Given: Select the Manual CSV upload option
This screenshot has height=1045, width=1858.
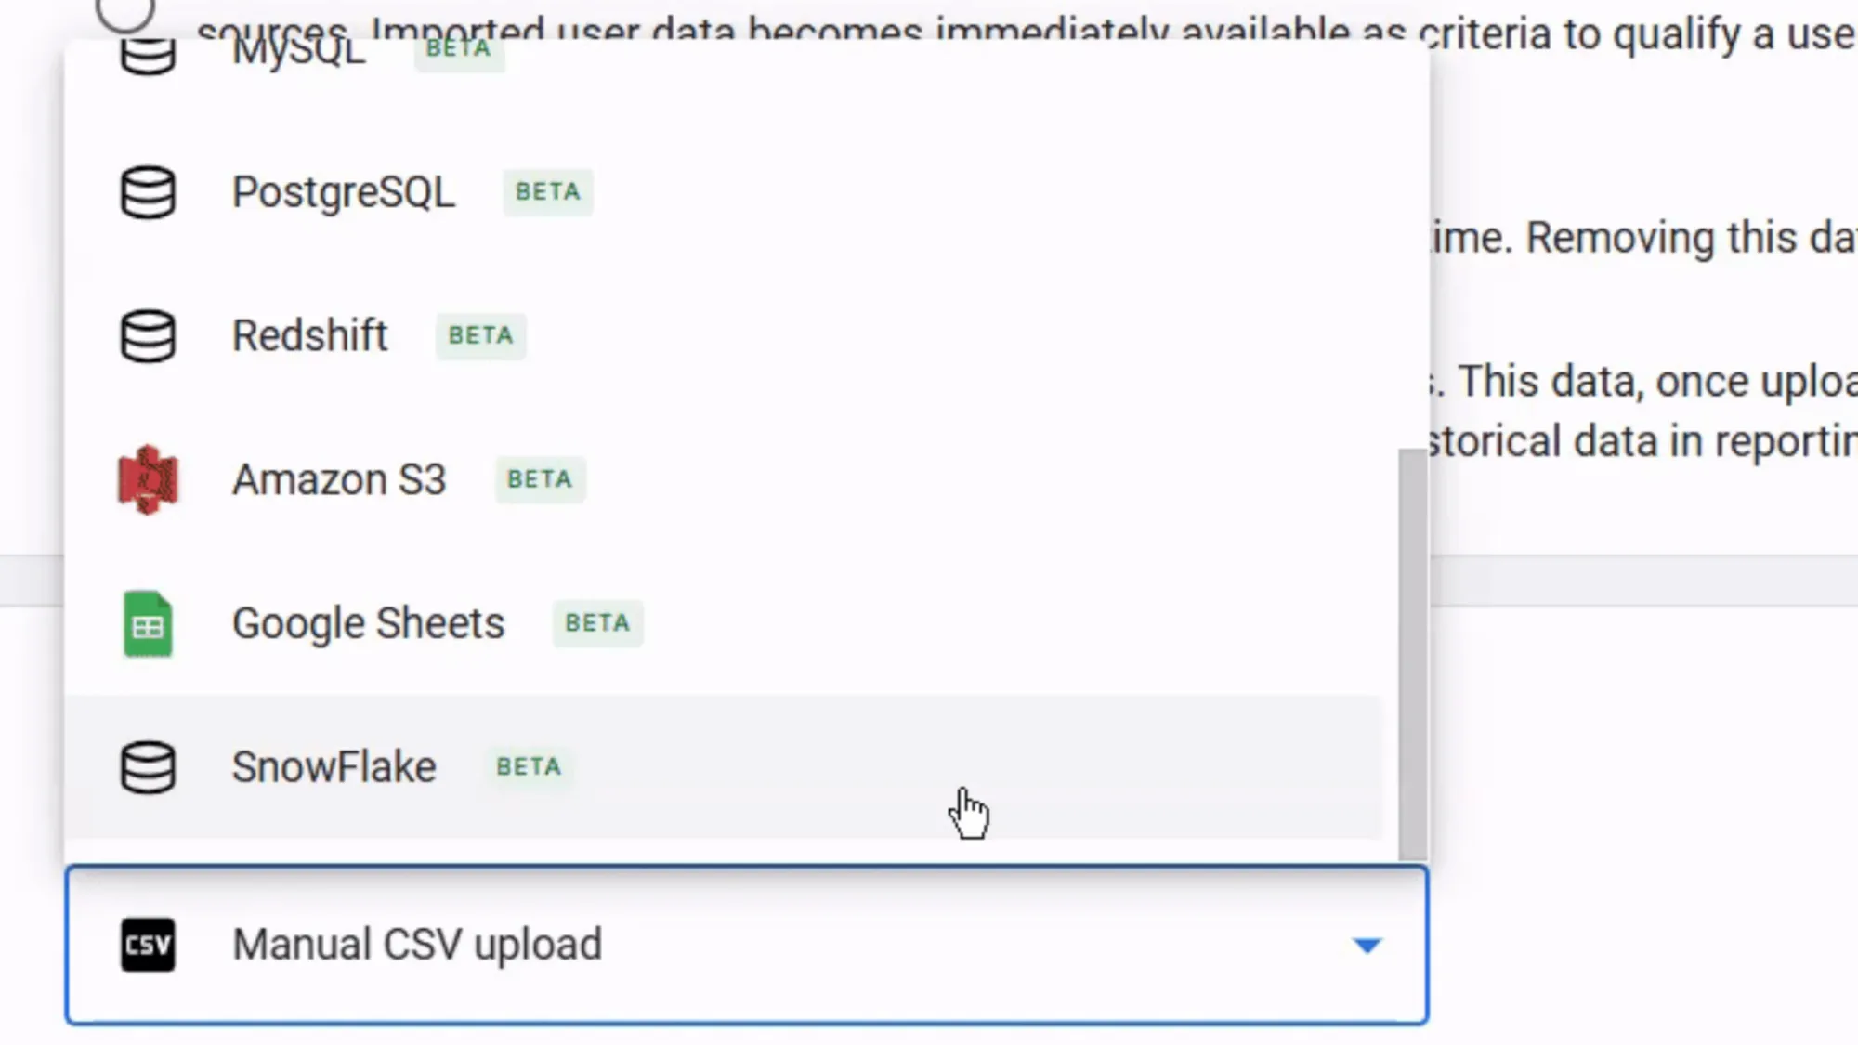Looking at the screenshot, I should (x=418, y=944).
